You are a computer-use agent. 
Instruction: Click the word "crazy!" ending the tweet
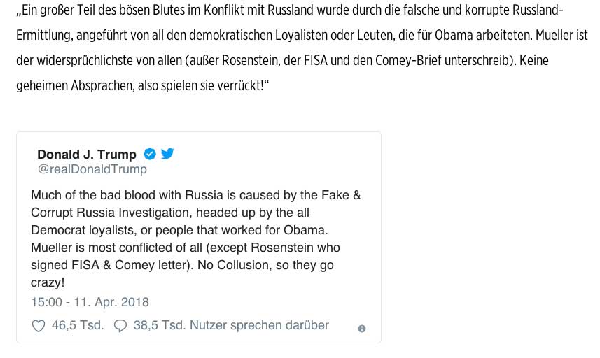click(48, 283)
